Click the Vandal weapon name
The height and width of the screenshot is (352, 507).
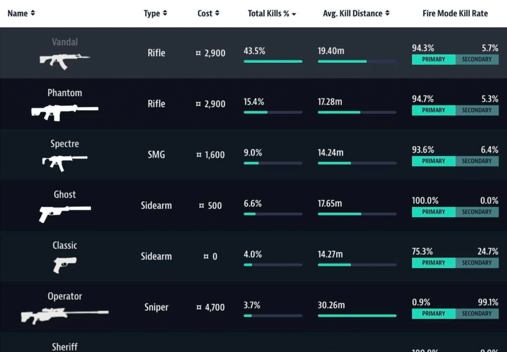[65, 42]
